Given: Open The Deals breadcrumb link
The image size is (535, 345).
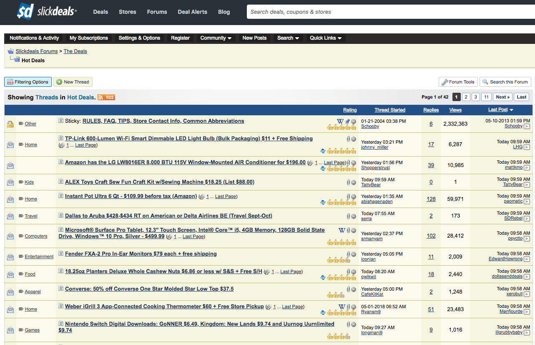Looking at the screenshot, I should (x=75, y=51).
